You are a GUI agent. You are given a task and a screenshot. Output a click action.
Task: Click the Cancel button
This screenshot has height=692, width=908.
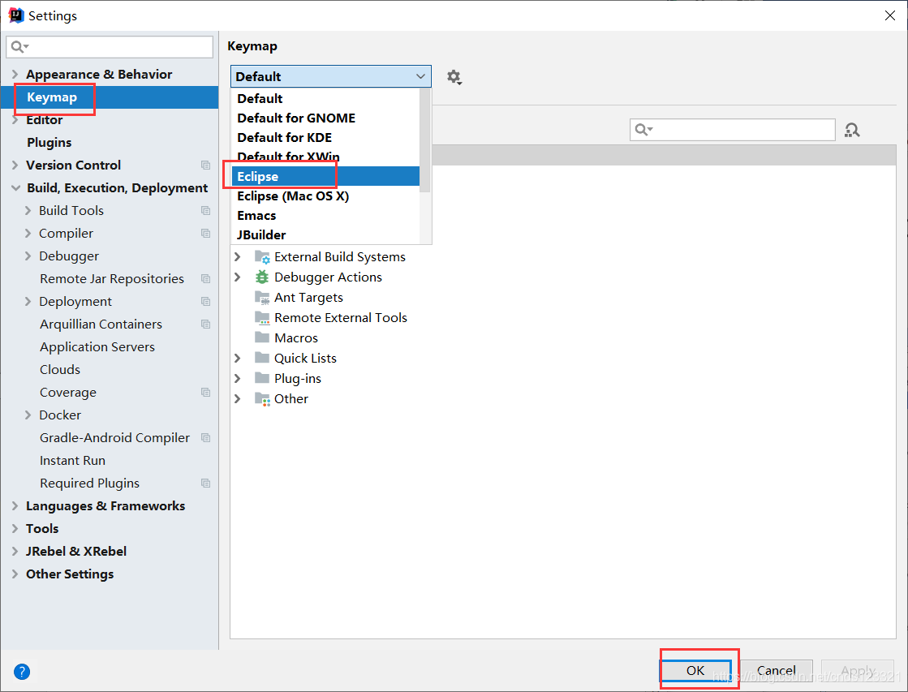click(x=777, y=671)
